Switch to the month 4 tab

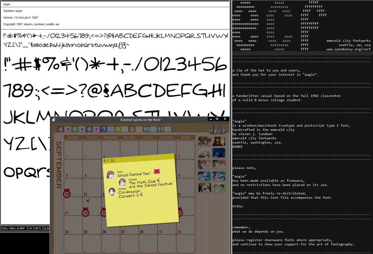(61, 129)
